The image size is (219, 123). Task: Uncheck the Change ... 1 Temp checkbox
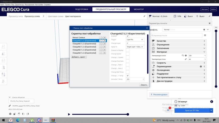pyautogui.click(x=128, y=76)
